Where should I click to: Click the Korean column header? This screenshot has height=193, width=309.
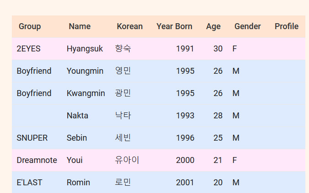pos(129,26)
